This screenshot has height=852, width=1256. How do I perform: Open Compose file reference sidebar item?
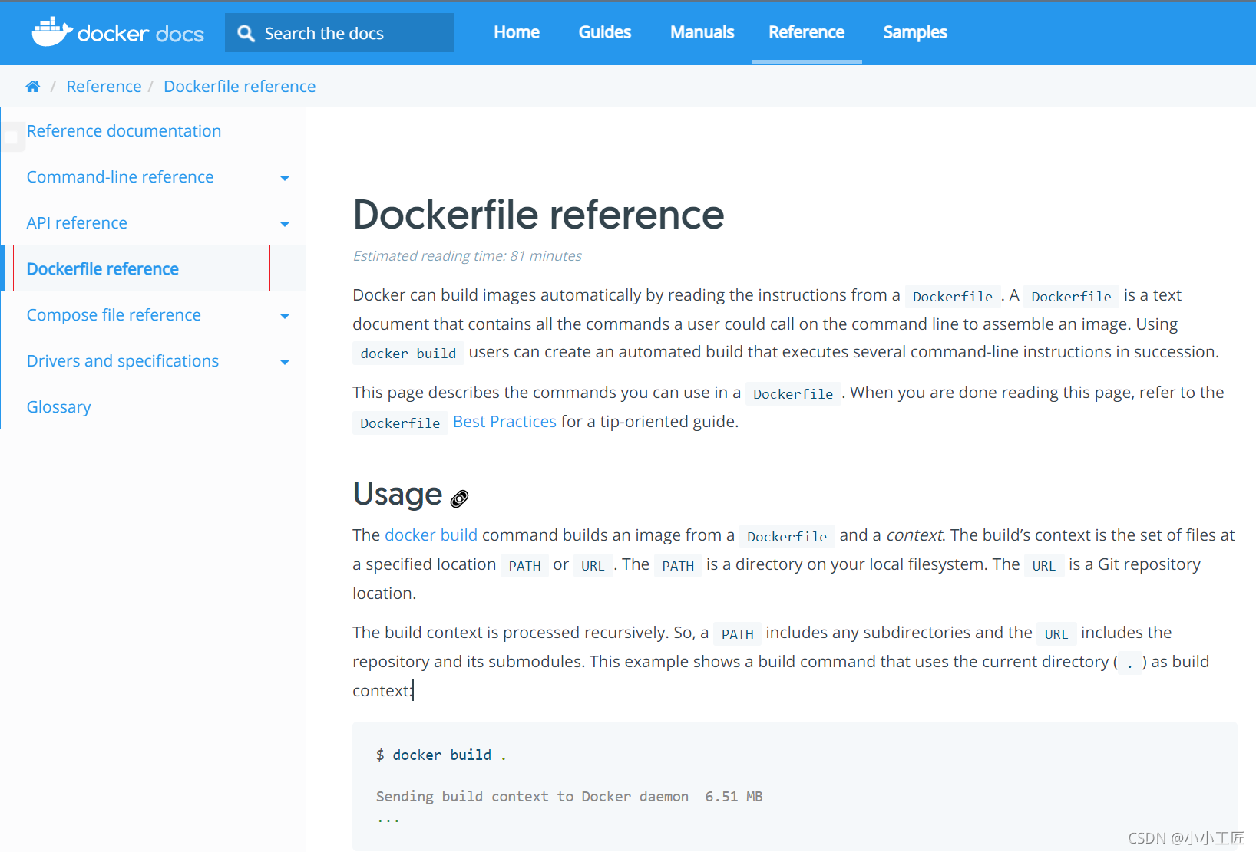(x=114, y=315)
